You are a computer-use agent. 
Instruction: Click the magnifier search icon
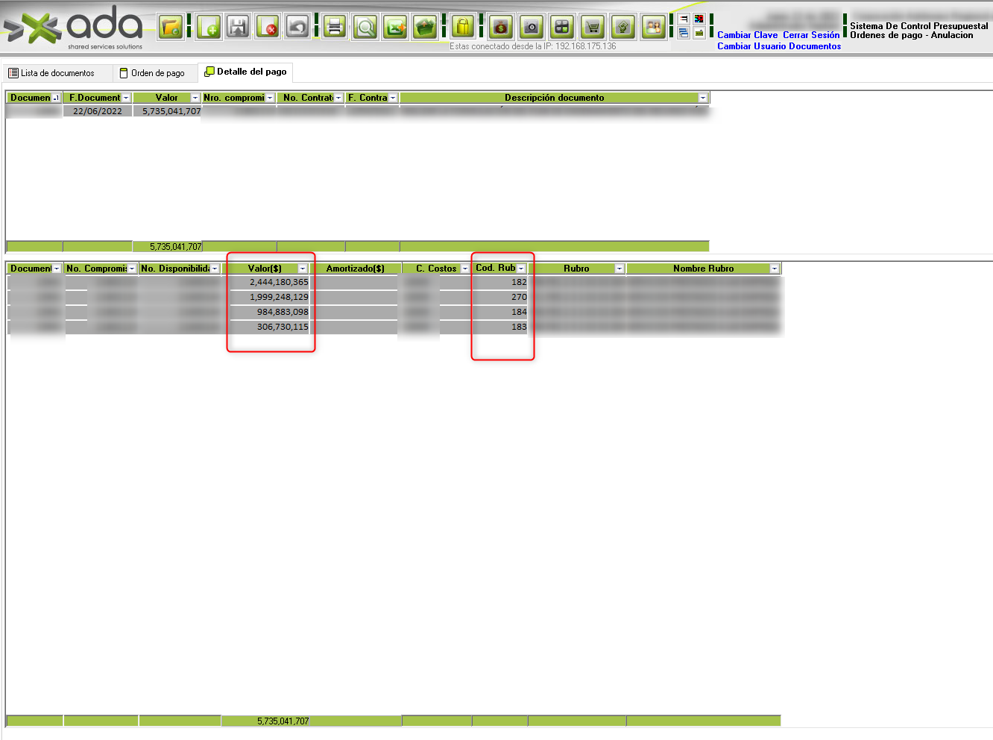tap(365, 28)
